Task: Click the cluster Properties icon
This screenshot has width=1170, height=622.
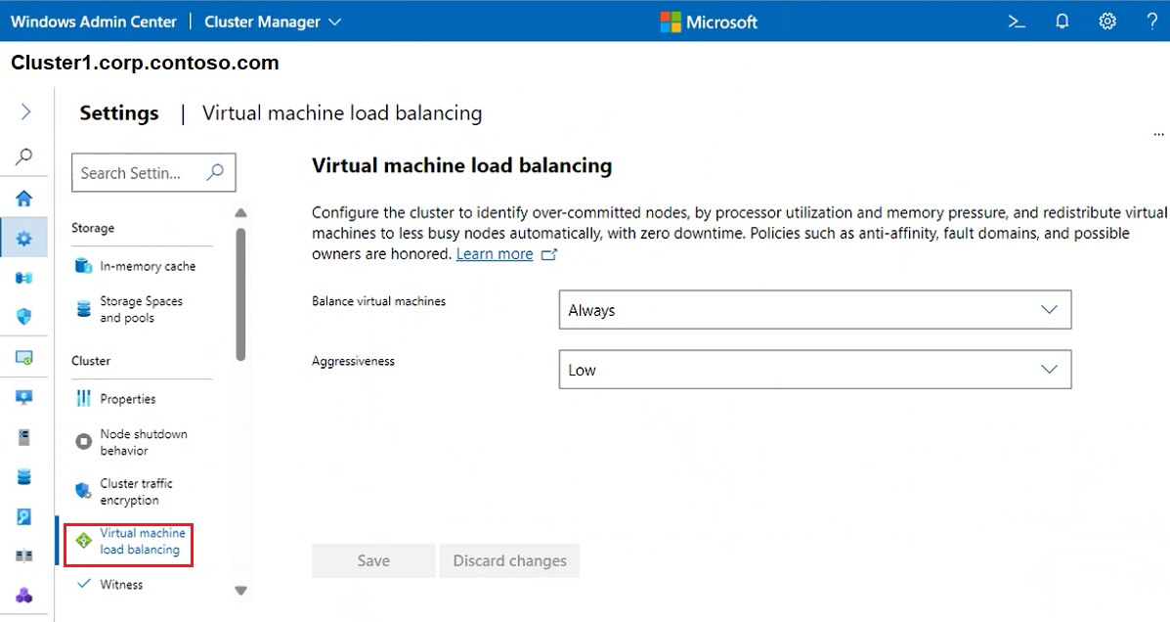Action: [x=84, y=399]
